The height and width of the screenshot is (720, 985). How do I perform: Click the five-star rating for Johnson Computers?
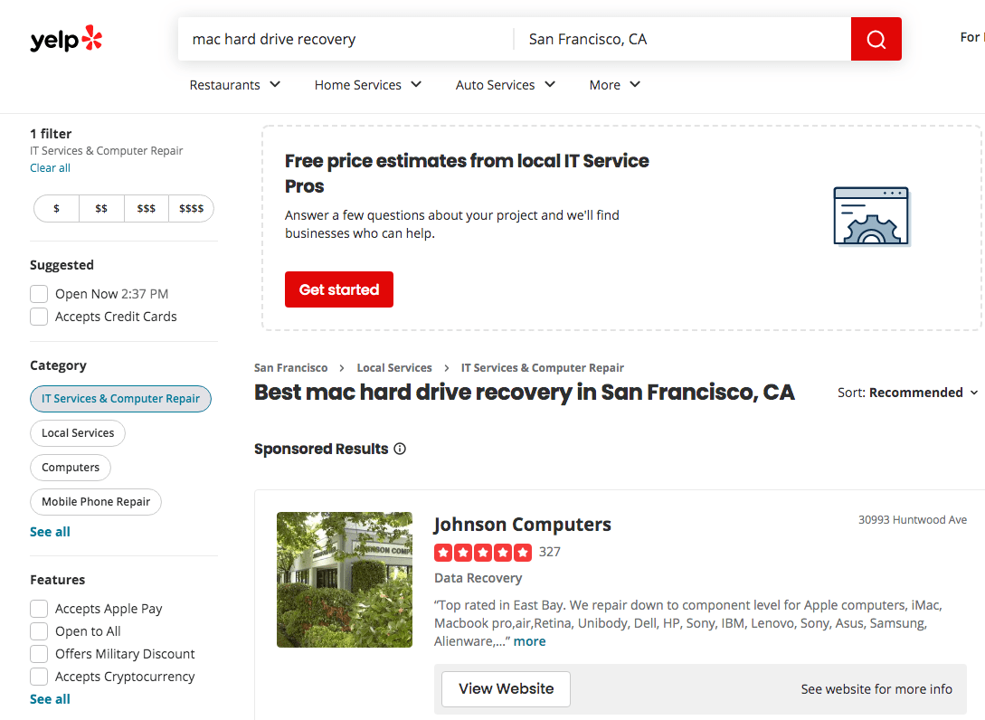(x=483, y=552)
